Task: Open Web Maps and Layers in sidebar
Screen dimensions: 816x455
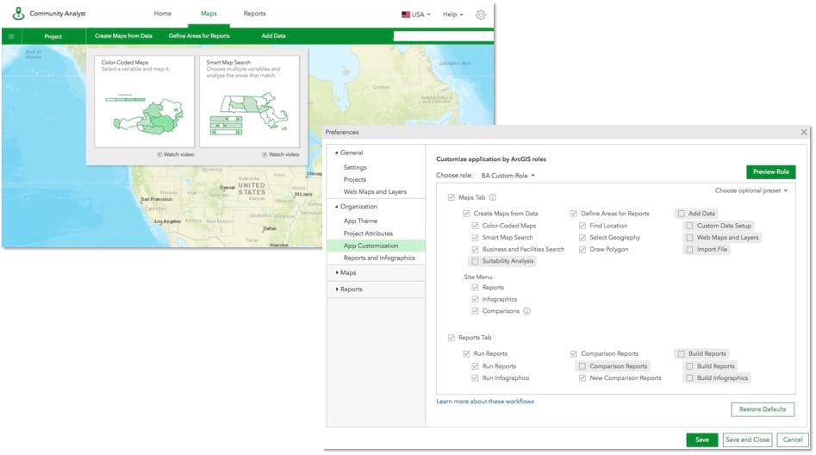Action: [x=375, y=192]
